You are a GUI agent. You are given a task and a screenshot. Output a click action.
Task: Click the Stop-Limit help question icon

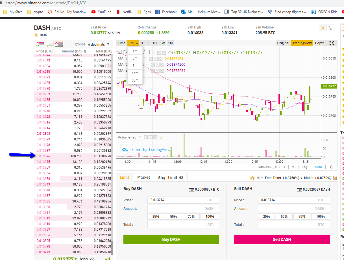coord(181,178)
